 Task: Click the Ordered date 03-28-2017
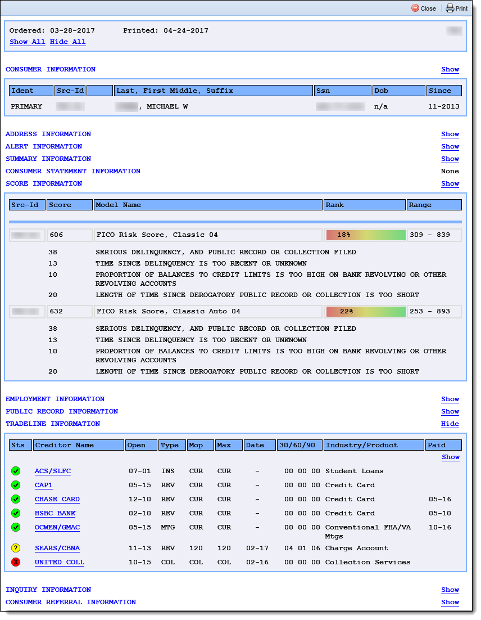pyautogui.click(x=72, y=30)
